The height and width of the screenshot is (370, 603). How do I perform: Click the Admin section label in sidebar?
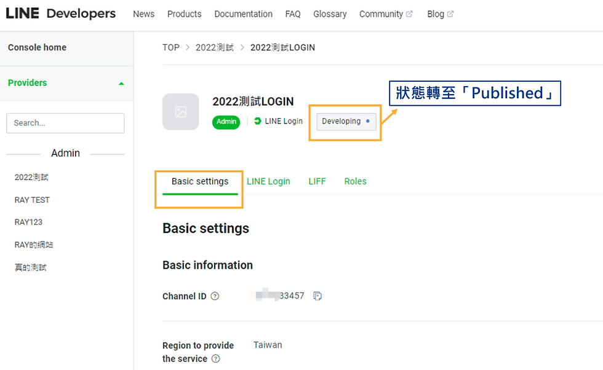coord(65,153)
